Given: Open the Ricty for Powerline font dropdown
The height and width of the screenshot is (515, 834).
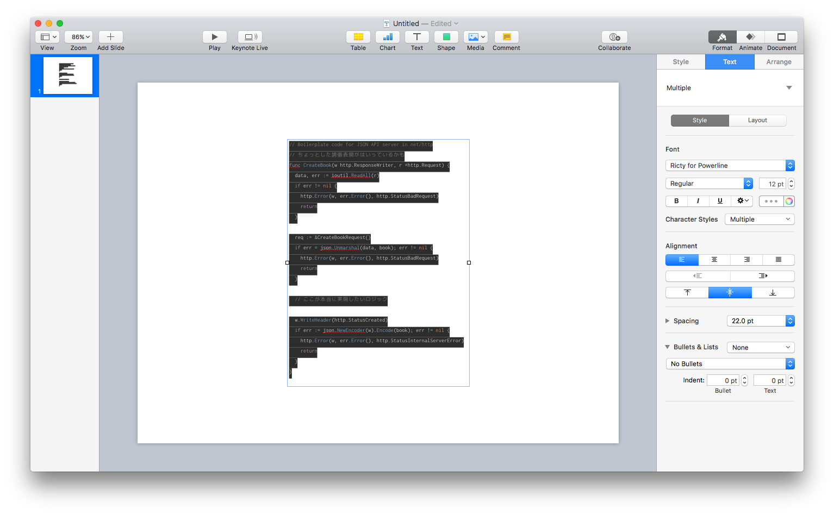Looking at the screenshot, I should pos(730,166).
